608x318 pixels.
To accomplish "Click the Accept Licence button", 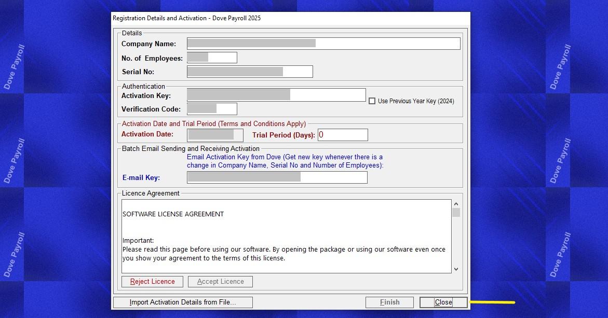I will (220, 282).
